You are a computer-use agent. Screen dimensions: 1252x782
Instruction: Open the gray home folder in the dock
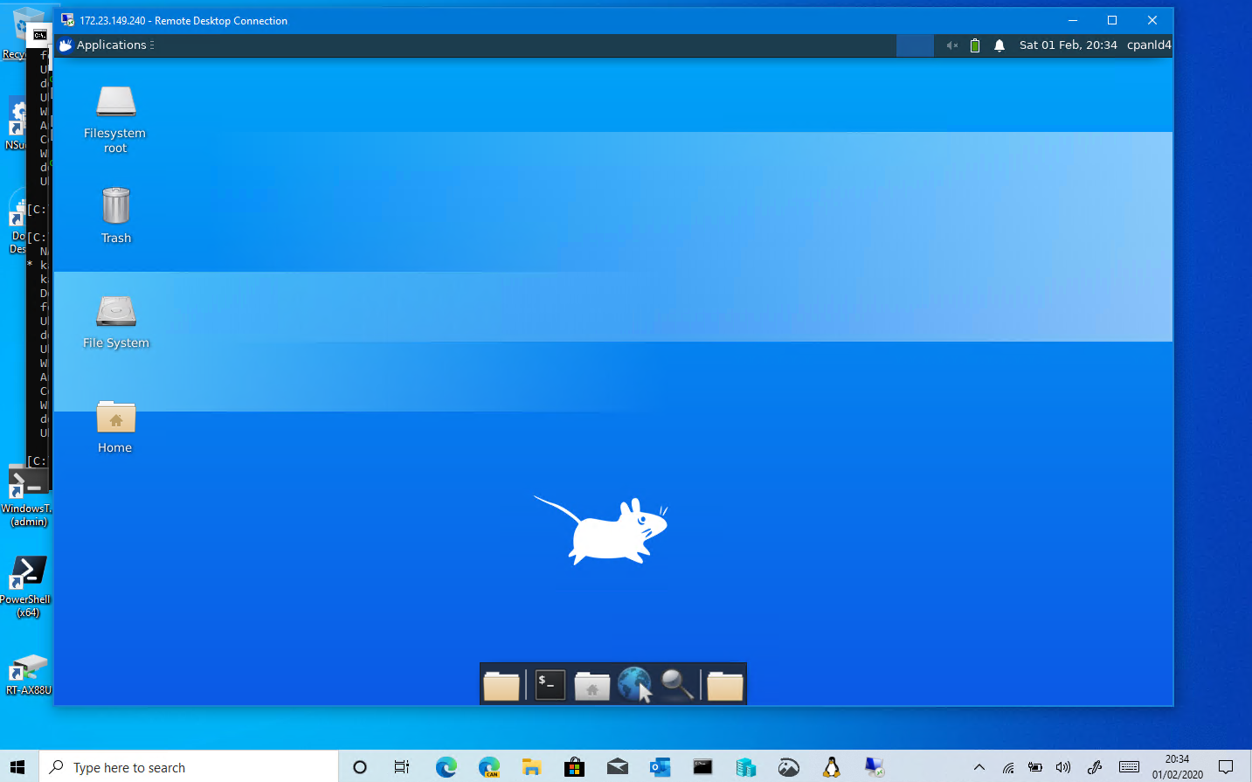(x=591, y=685)
